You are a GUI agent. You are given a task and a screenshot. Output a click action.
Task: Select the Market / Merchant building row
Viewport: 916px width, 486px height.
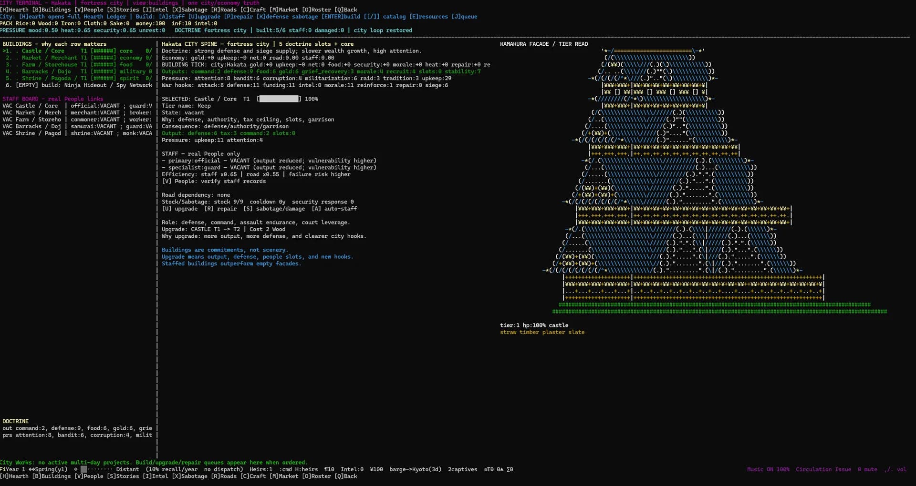(x=77, y=58)
